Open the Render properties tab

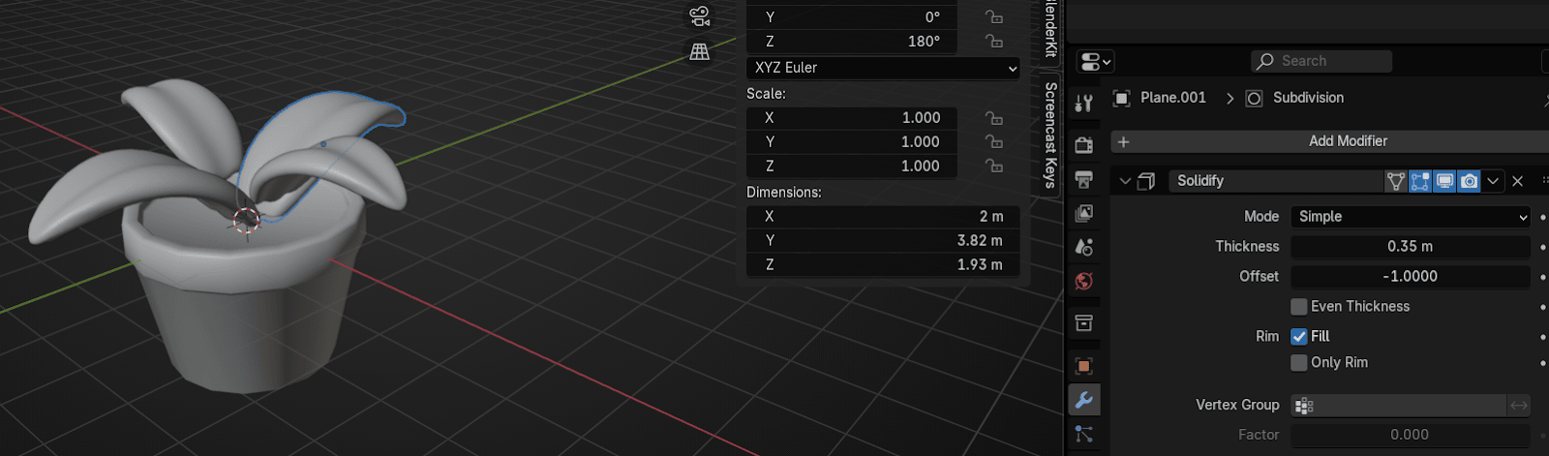(x=1084, y=145)
